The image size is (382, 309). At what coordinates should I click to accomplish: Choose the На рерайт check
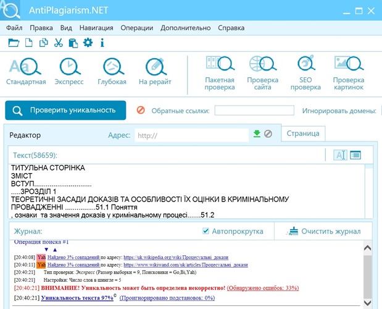(x=155, y=72)
